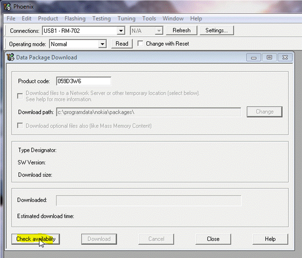302x258 pixels.
Task: Minimize the Data Package Download window
Action: point(254,58)
